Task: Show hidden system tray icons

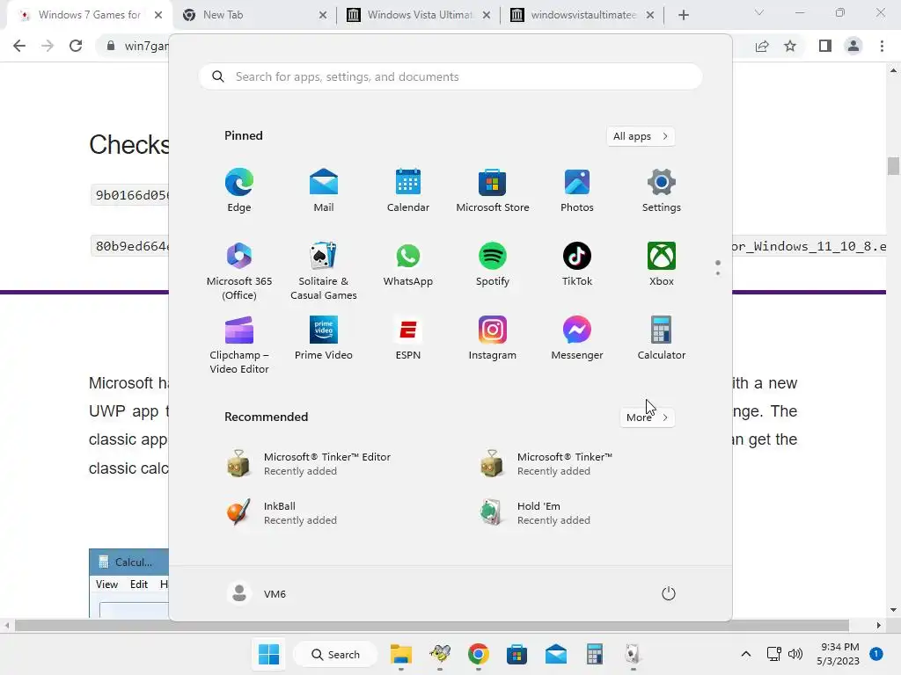Action: coord(746,654)
